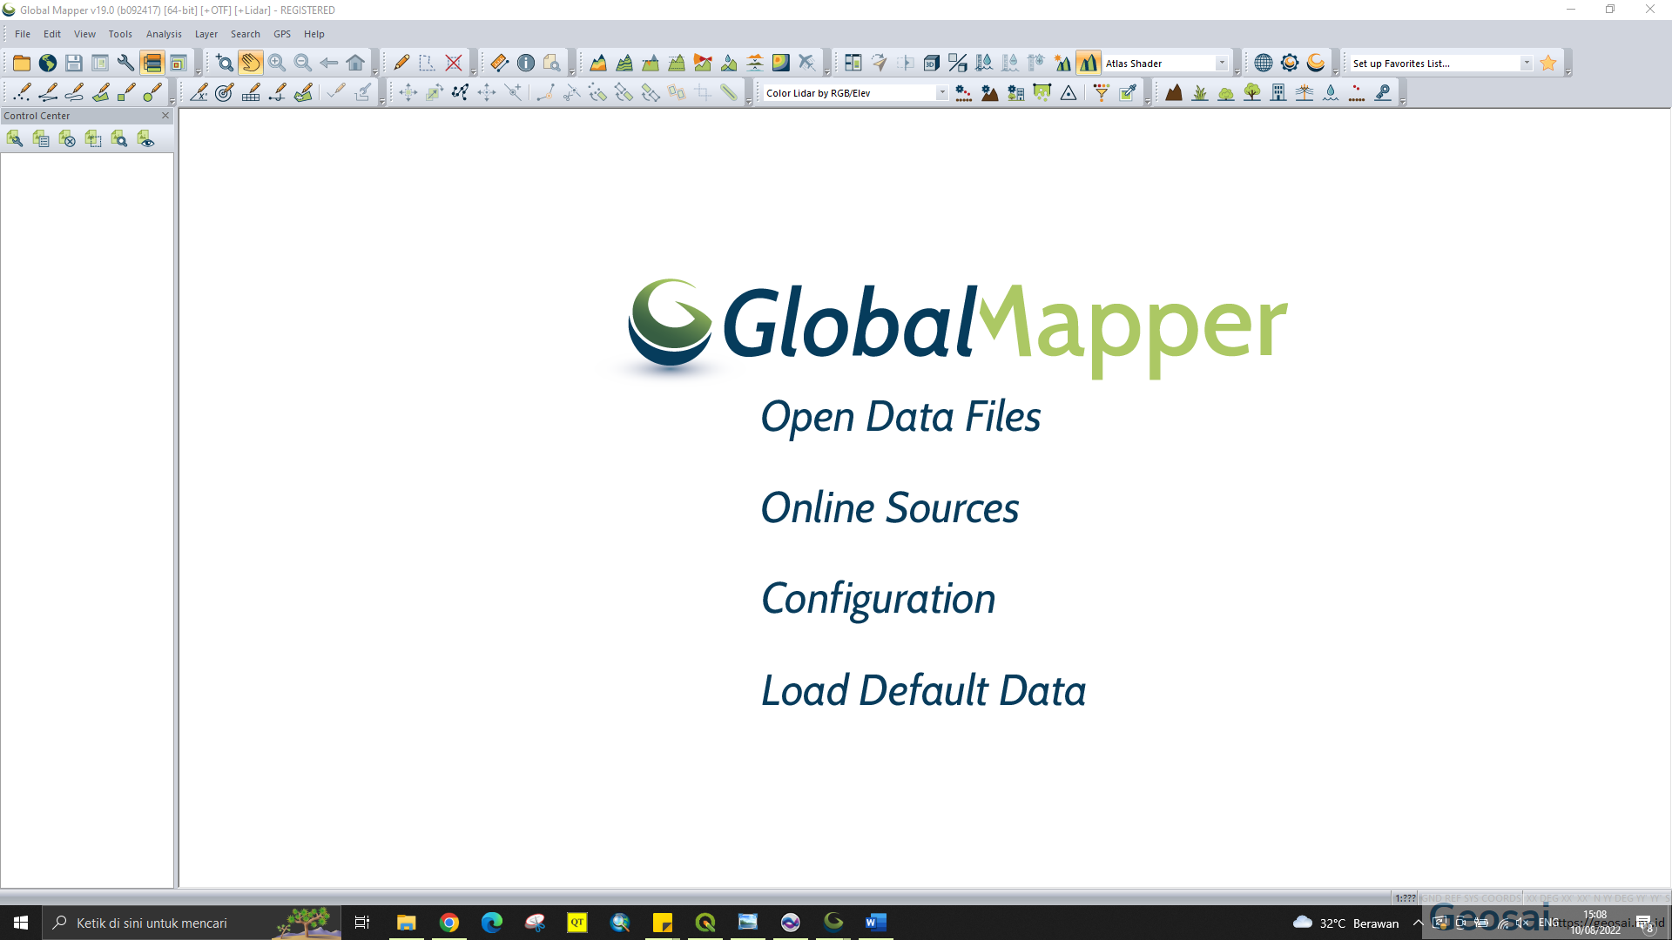
Task: Click the create area feature pencil icon
Action: (x=100, y=92)
